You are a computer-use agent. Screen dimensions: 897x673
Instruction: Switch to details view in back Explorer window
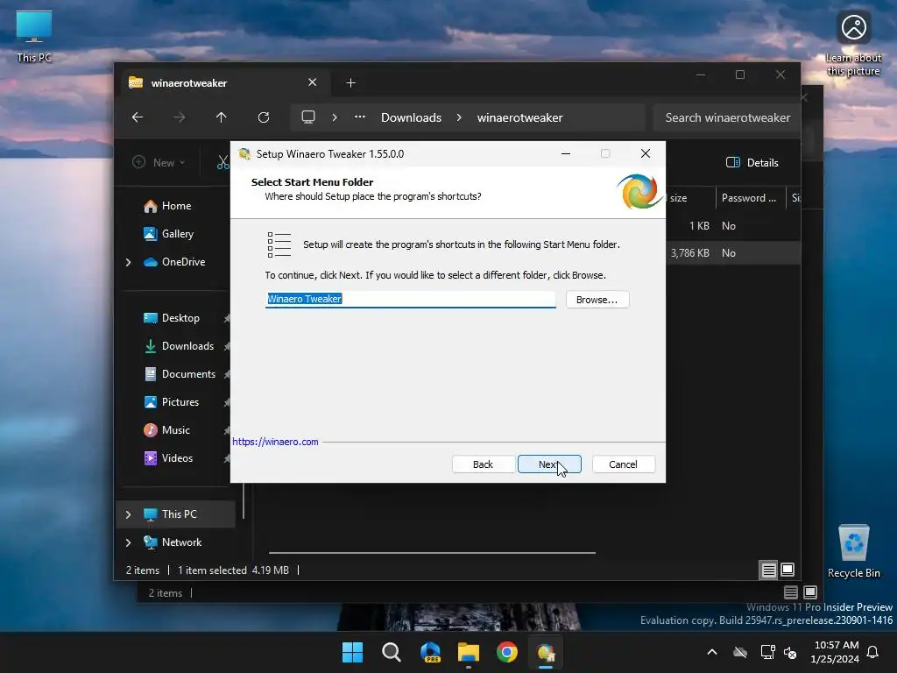click(791, 592)
